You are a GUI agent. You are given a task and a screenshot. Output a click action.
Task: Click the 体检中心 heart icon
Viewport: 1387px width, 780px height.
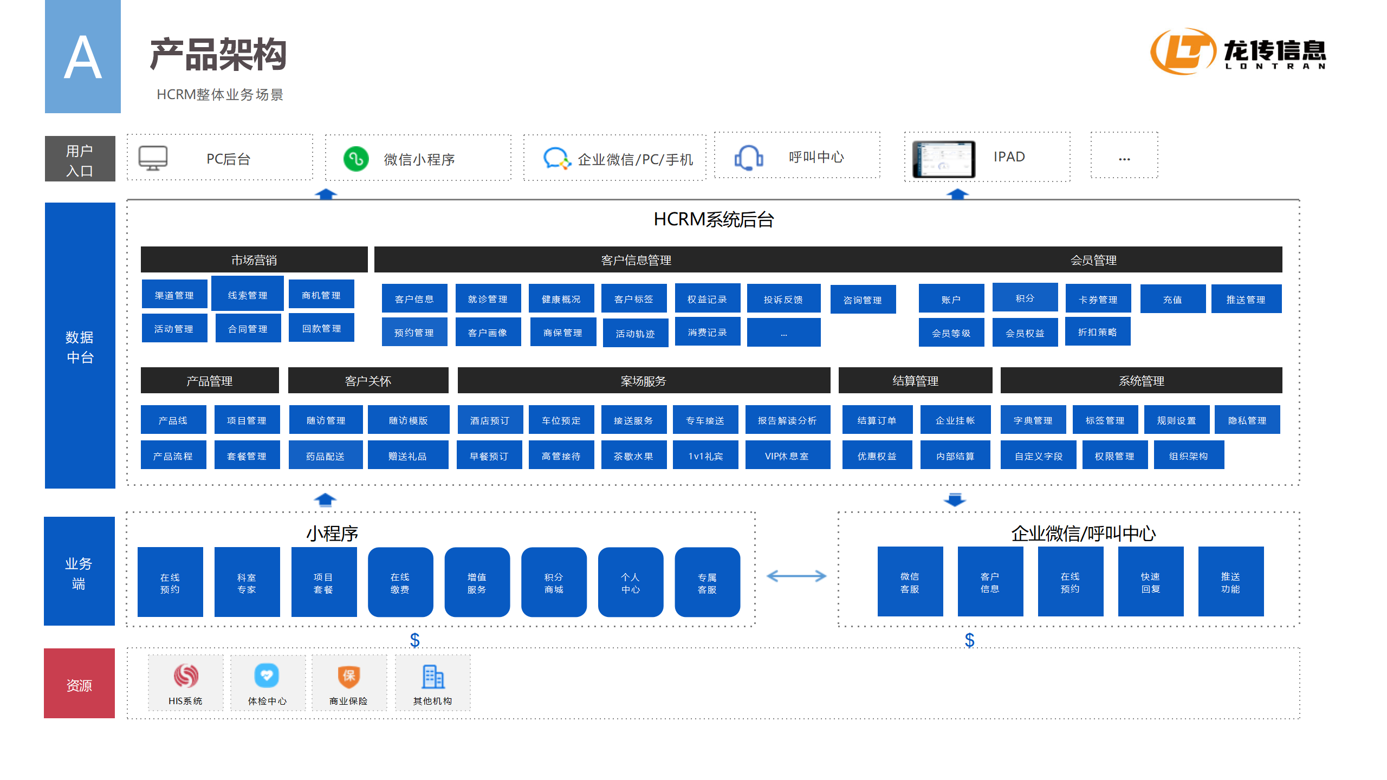(267, 675)
